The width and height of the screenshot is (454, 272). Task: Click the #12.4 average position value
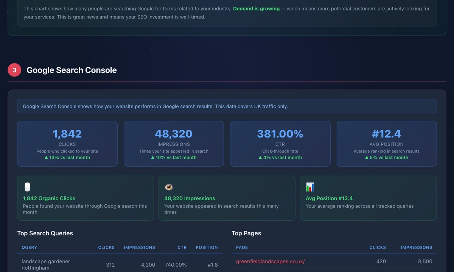pos(387,134)
